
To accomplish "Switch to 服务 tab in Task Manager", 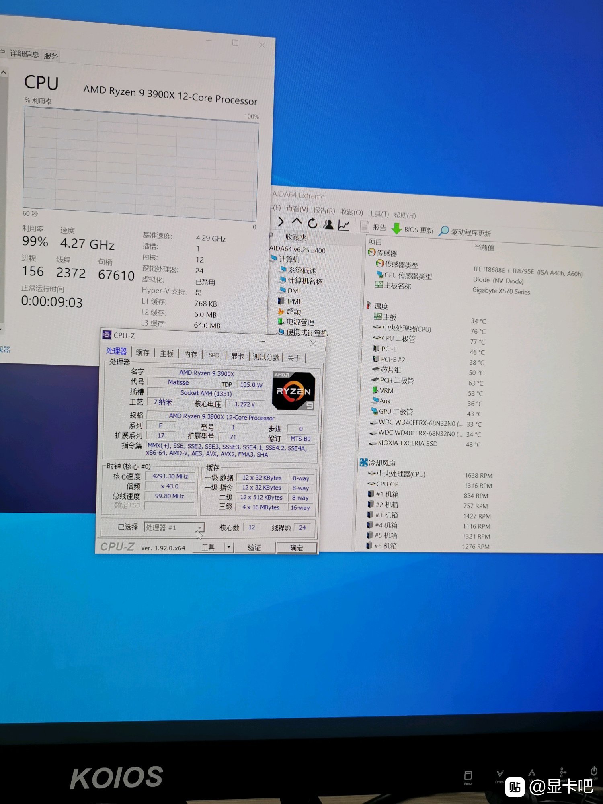I will [x=51, y=56].
